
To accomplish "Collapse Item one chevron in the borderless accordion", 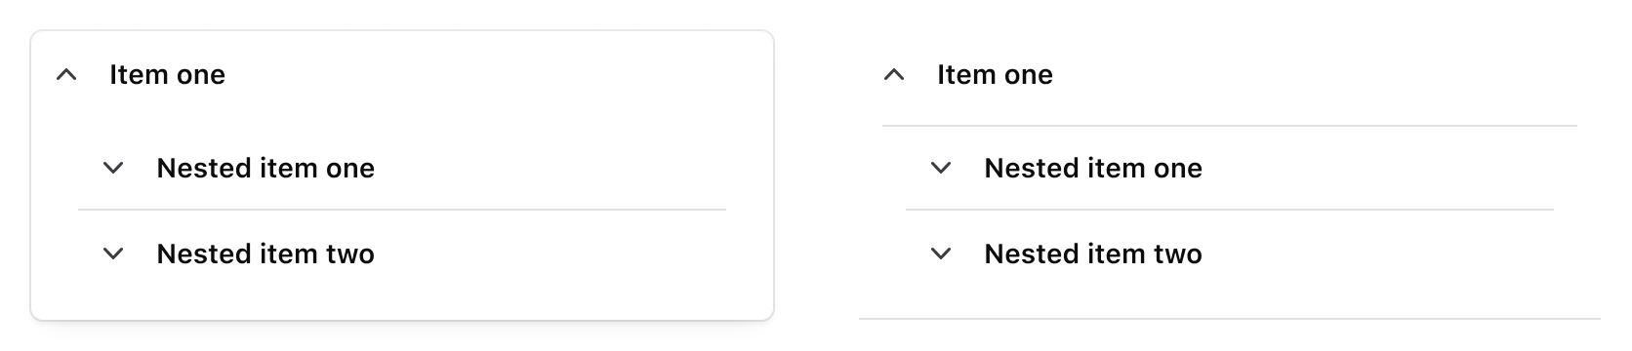I will tap(894, 75).
